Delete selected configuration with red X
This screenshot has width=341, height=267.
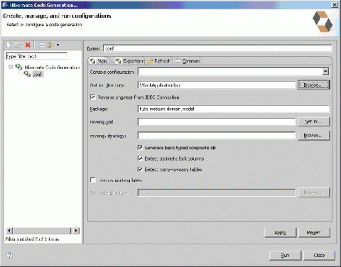click(x=28, y=45)
